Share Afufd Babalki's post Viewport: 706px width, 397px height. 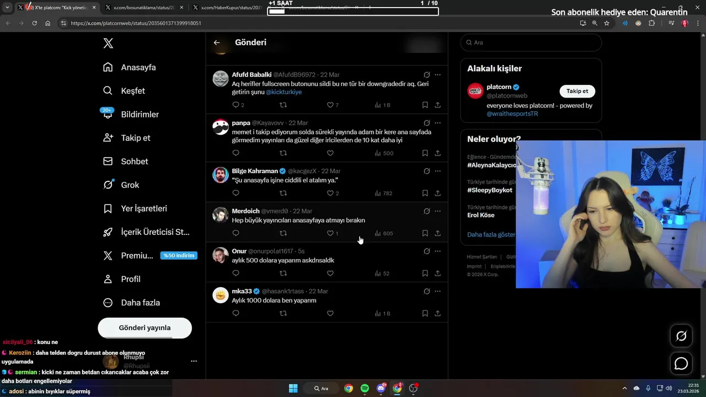[x=437, y=105]
